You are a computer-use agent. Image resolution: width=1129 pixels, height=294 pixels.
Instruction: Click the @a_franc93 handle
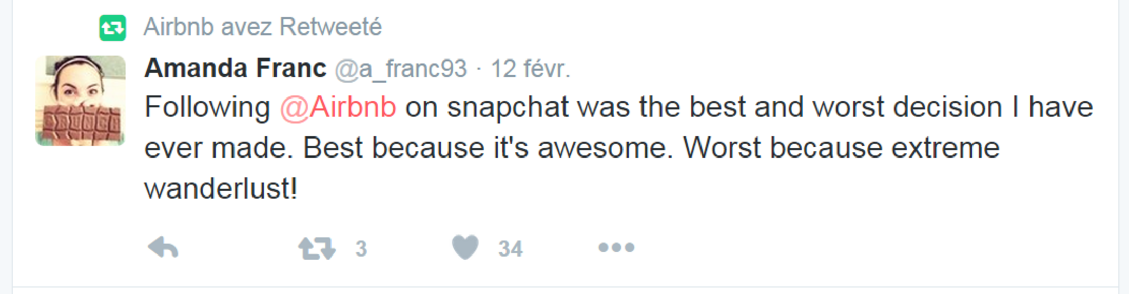tap(401, 69)
